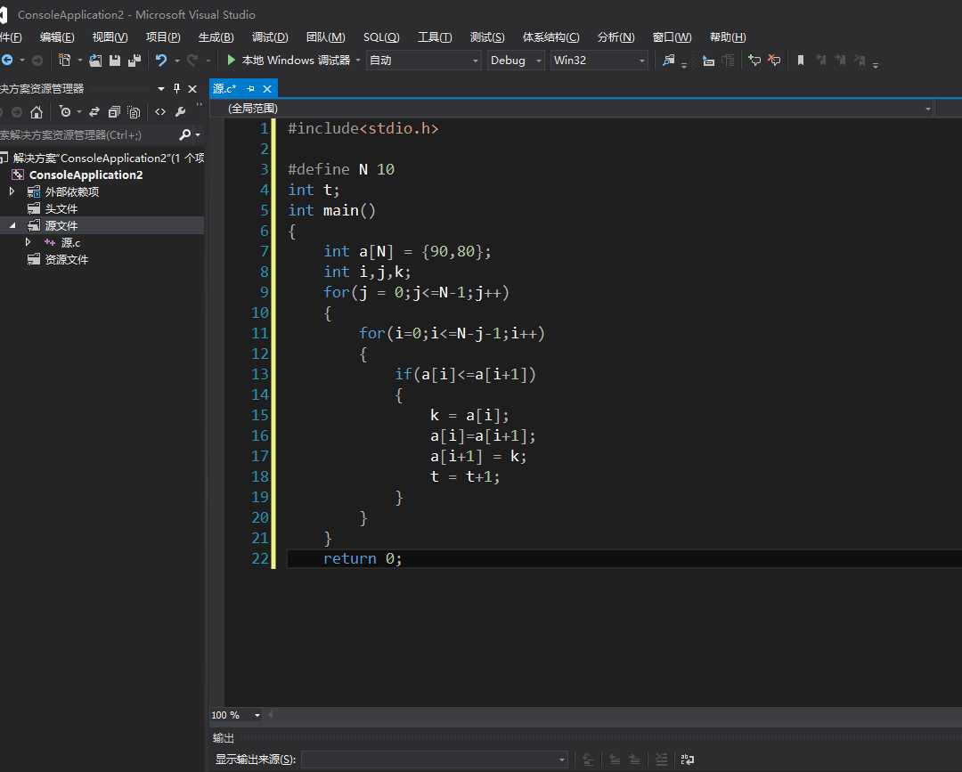962x772 pixels.
Task: Click the Show All Files icon
Action: pyautogui.click(x=134, y=112)
